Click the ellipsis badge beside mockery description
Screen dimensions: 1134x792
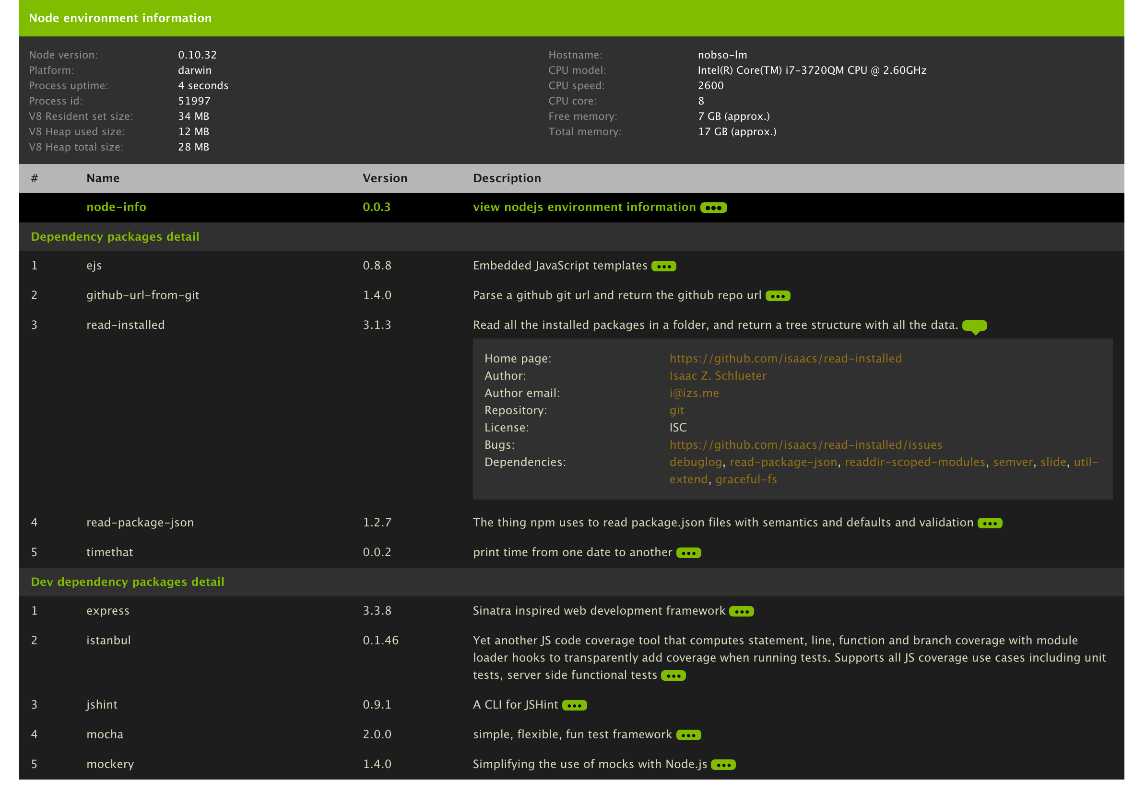[723, 764]
